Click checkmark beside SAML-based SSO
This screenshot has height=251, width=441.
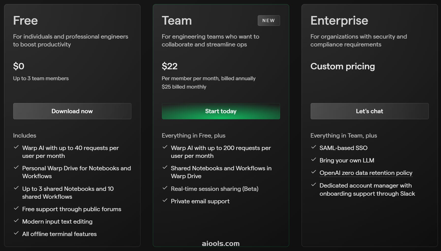[x=314, y=147]
